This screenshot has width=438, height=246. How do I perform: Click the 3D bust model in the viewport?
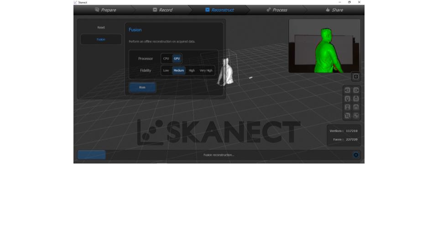coord(226,72)
